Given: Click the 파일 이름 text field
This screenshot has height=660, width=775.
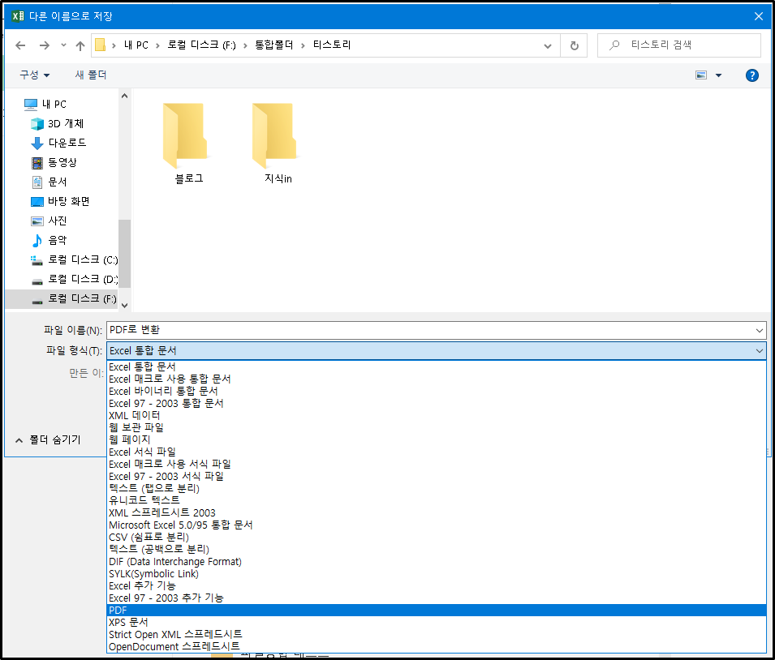Looking at the screenshot, I should tap(430, 330).
